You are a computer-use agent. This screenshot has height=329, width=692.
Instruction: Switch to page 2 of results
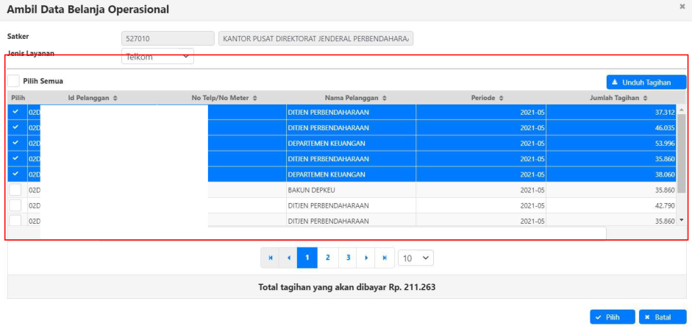[327, 258]
